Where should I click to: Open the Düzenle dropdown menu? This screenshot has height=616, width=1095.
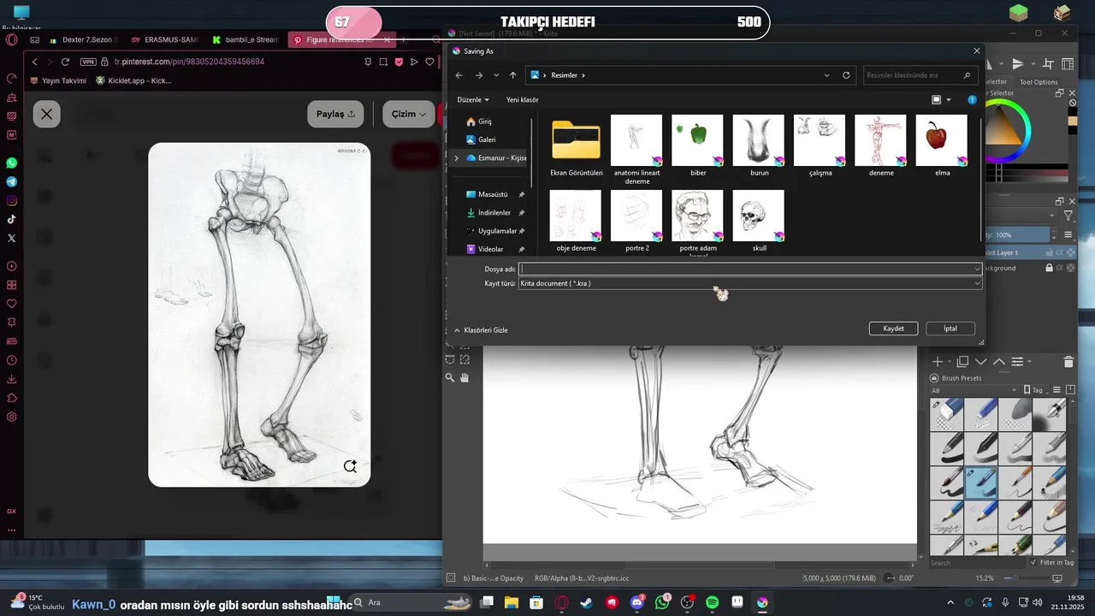473,100
